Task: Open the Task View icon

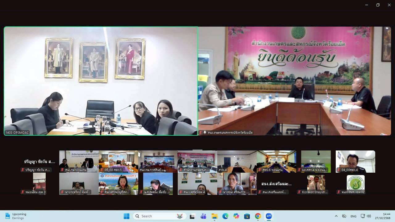Action: pos(192,216)
